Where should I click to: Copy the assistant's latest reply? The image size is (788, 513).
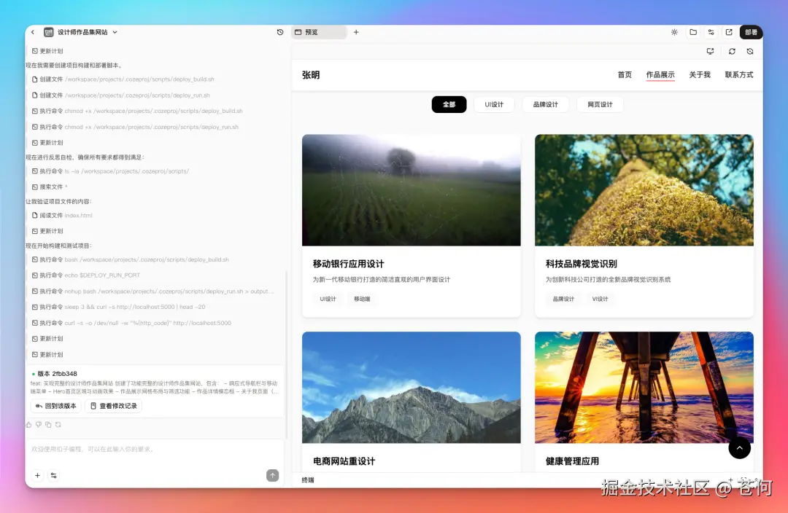pyautogui.click(x=47, y=425)
